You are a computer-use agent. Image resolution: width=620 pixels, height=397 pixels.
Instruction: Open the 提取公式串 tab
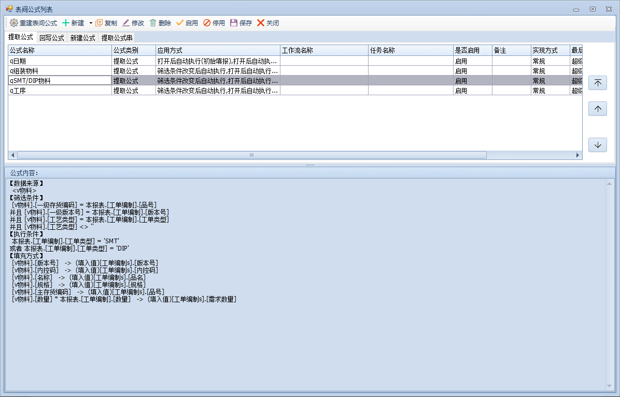point(117,38)
